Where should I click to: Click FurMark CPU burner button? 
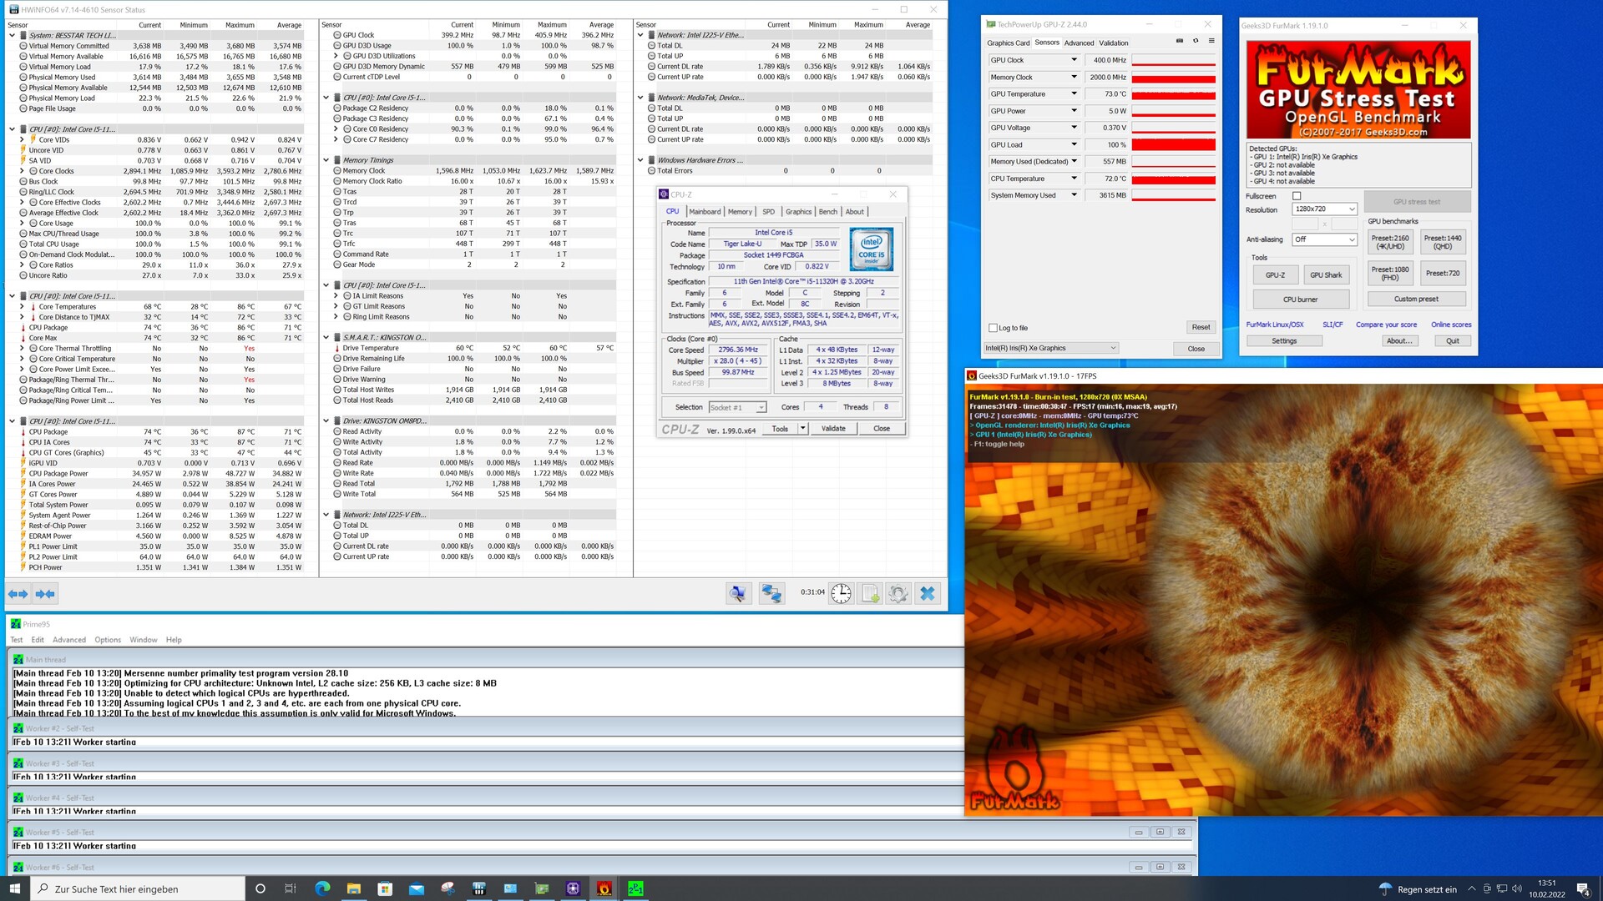pyautogui.click(x=1300, y=299)
